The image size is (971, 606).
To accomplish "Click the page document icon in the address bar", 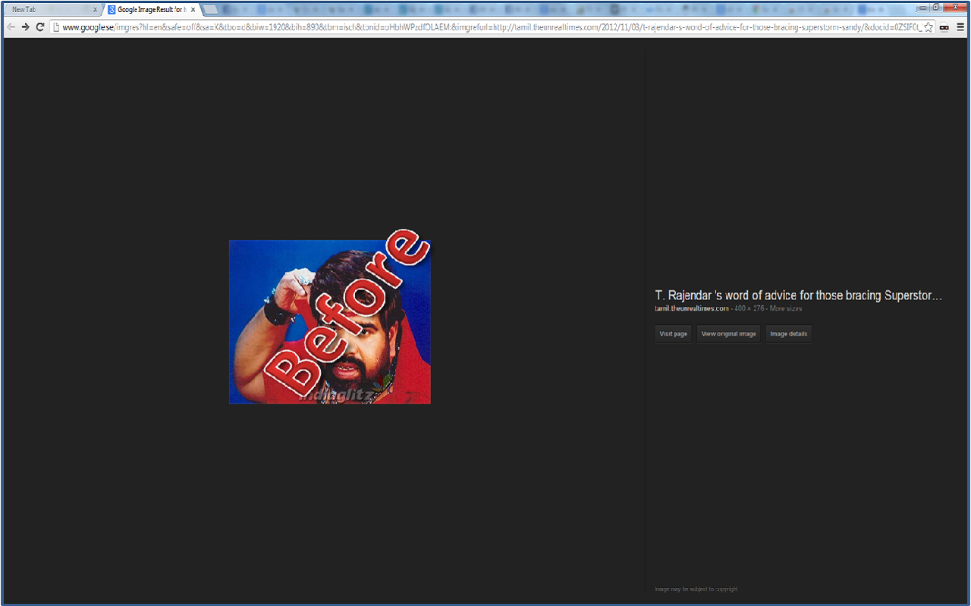I will tap(58, 25).
